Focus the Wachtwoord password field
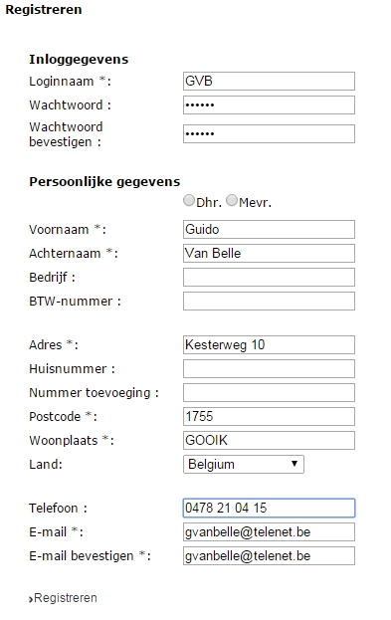This screenshot has height=620, width=391. pos(269,104)
